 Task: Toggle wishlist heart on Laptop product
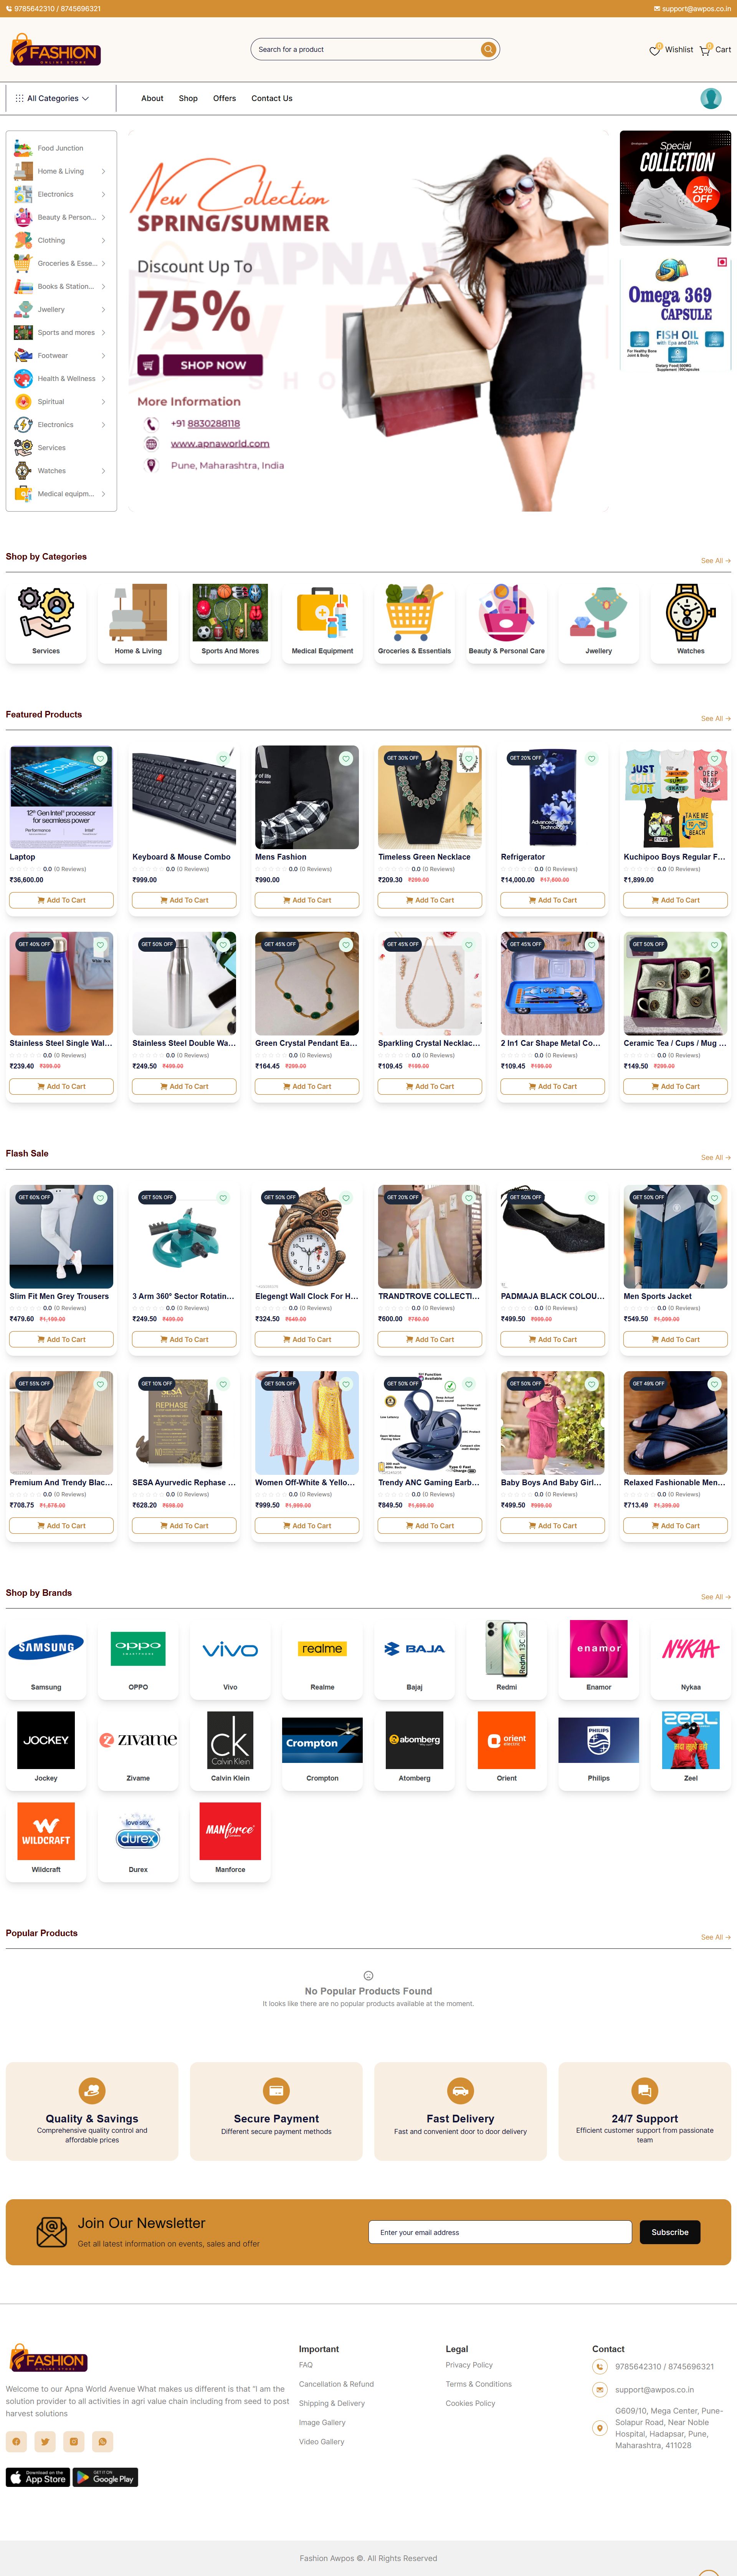point(100,759)
